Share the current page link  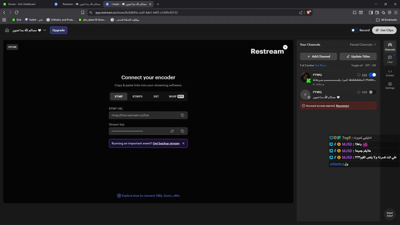tap(301, 12)
